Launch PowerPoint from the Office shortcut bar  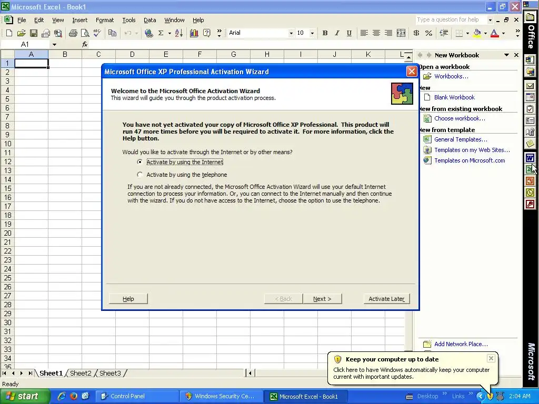pos(530,181)
